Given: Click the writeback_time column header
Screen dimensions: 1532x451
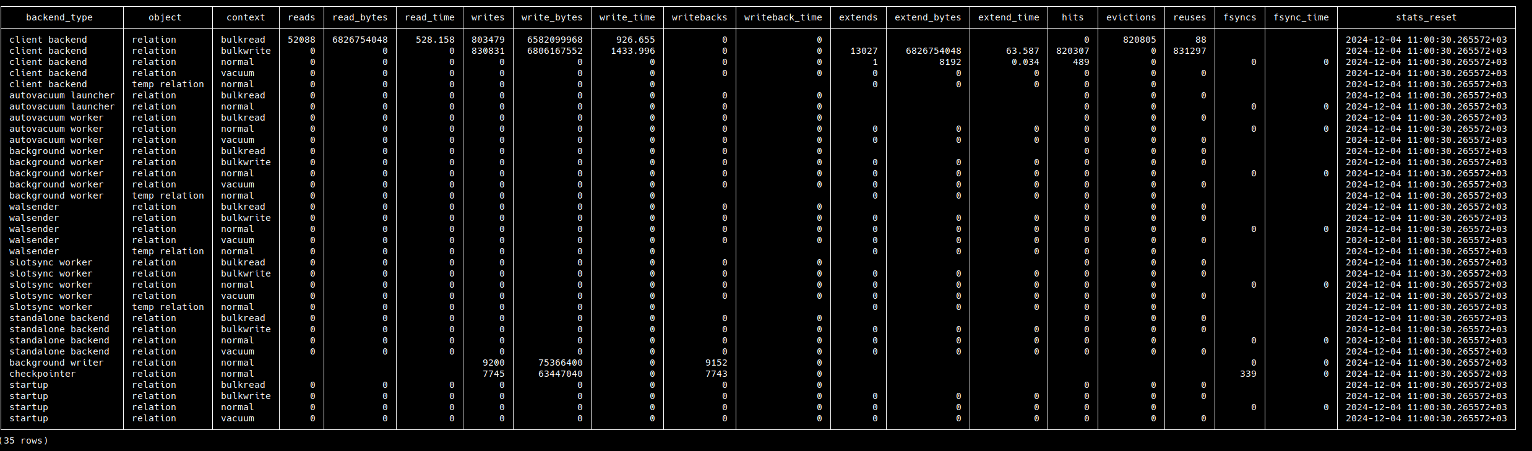Looking at the screenshot, I should [x=783, y=17].
